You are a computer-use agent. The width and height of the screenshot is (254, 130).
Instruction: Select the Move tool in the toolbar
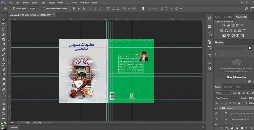(x=3, y=20)
